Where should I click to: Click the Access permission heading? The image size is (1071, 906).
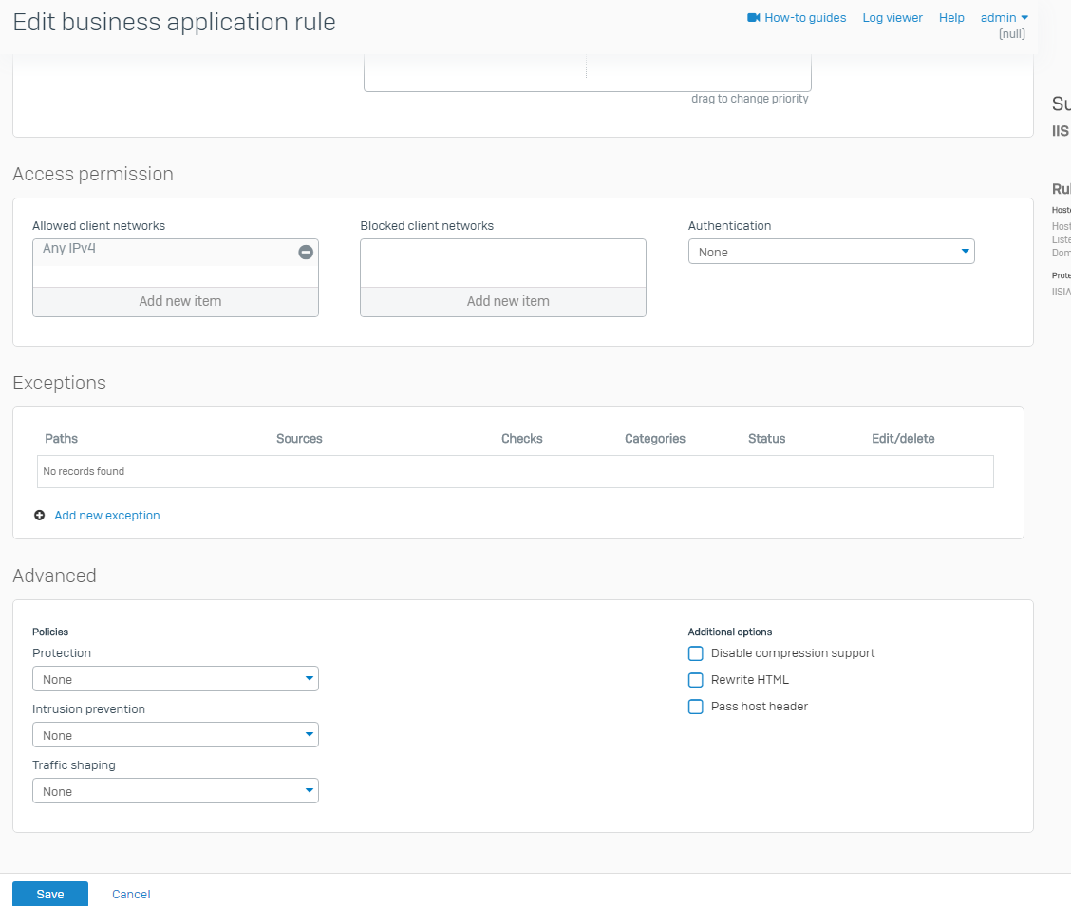pyautogui.click(x=93, y=174)
